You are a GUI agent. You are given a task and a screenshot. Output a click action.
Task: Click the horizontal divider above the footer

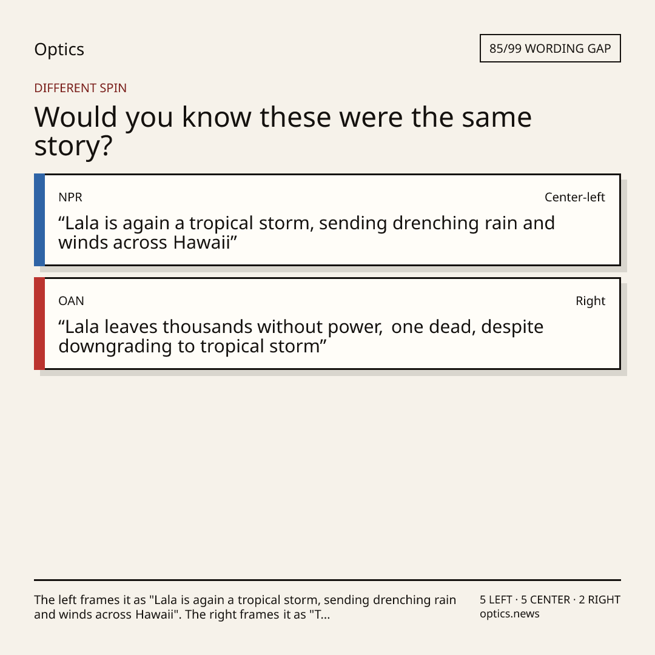pyautogui.click(x=327, y=580)
